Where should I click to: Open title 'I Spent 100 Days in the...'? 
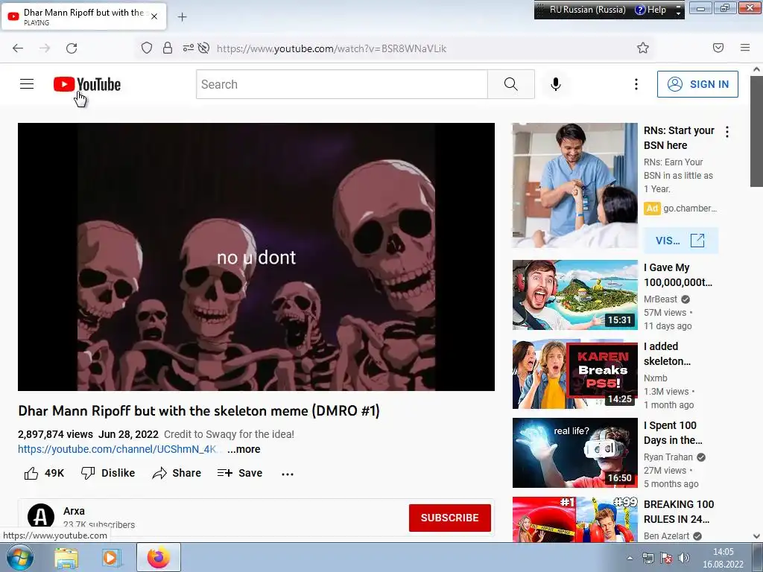(673, 433)
